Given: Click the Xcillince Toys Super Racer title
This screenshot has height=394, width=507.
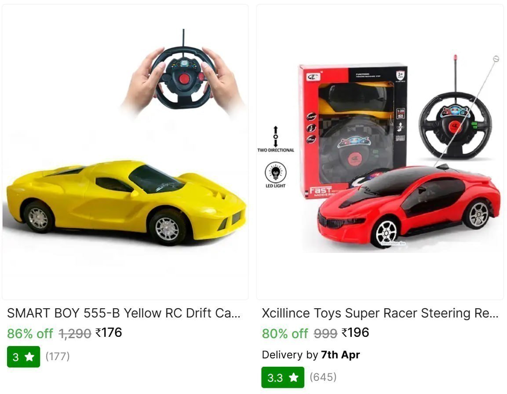Looking at the screenshot, I should pyautogui.click(x=380, y=313).
